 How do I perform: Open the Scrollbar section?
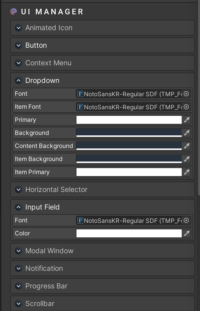point(19,303)
